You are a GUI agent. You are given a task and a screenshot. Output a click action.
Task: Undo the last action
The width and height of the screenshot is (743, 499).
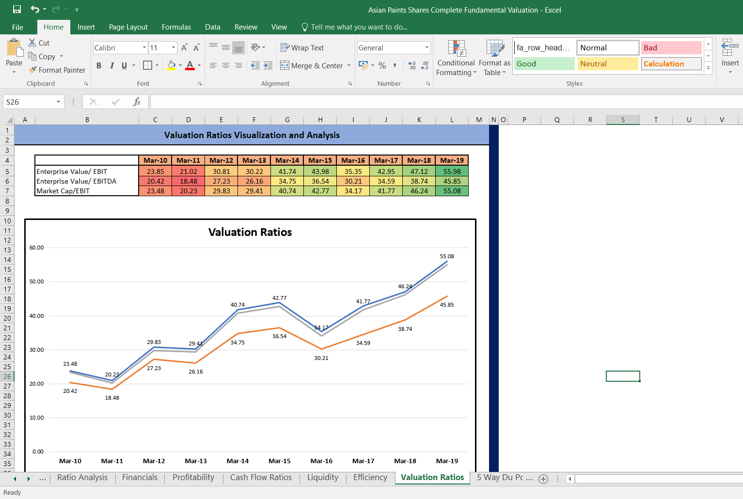pyautogui.click(x=35, y=9)
